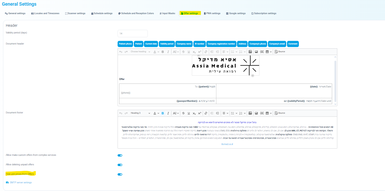The image size is (385, 191).
Task: Toggle Allow deleting unpaid offers switch
Action: click(x=120, y=165)
